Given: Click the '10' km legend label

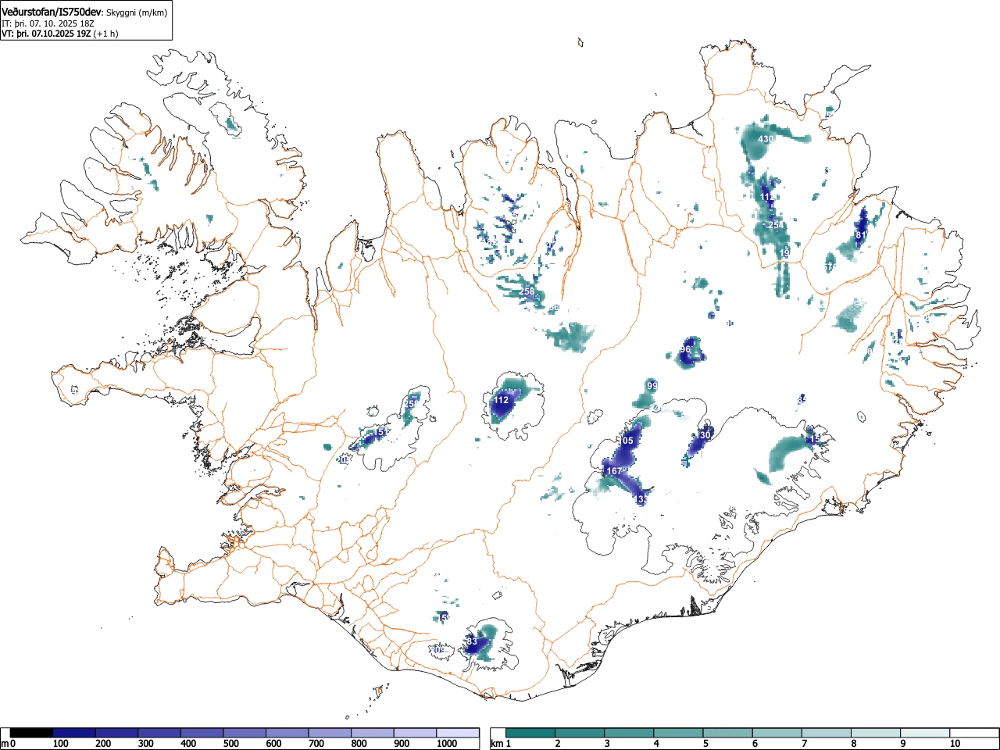Looking at the screenshot, I should (x=955, y=744).
